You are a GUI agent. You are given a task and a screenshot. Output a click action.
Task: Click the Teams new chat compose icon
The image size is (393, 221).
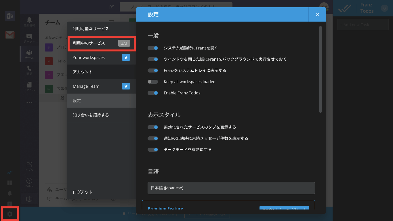click(x=111, y=7)
